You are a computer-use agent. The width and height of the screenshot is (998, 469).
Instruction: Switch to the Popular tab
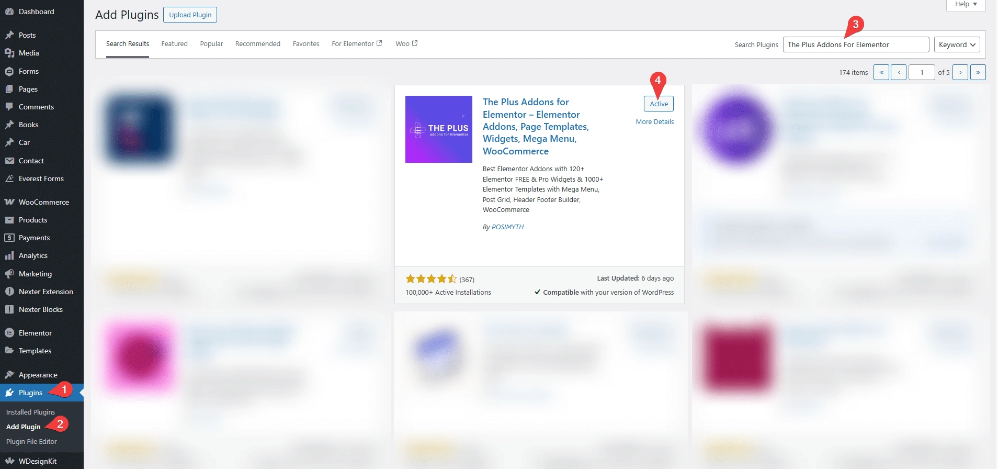point(211,44)
